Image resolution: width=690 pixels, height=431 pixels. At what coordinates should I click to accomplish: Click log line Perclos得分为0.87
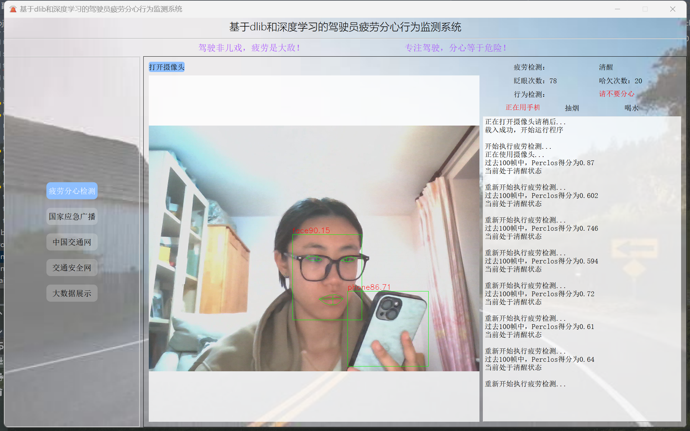(540, 163)
